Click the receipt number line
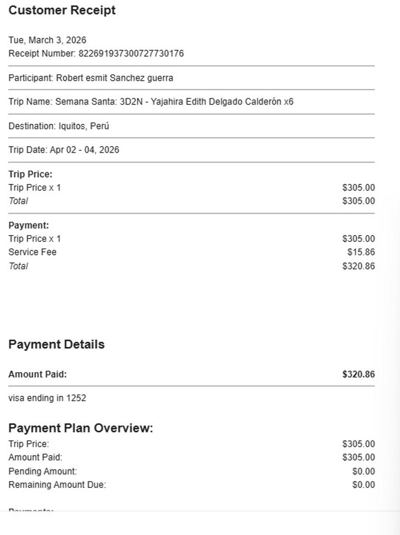 pyautogui.click(x=96, y=53)
